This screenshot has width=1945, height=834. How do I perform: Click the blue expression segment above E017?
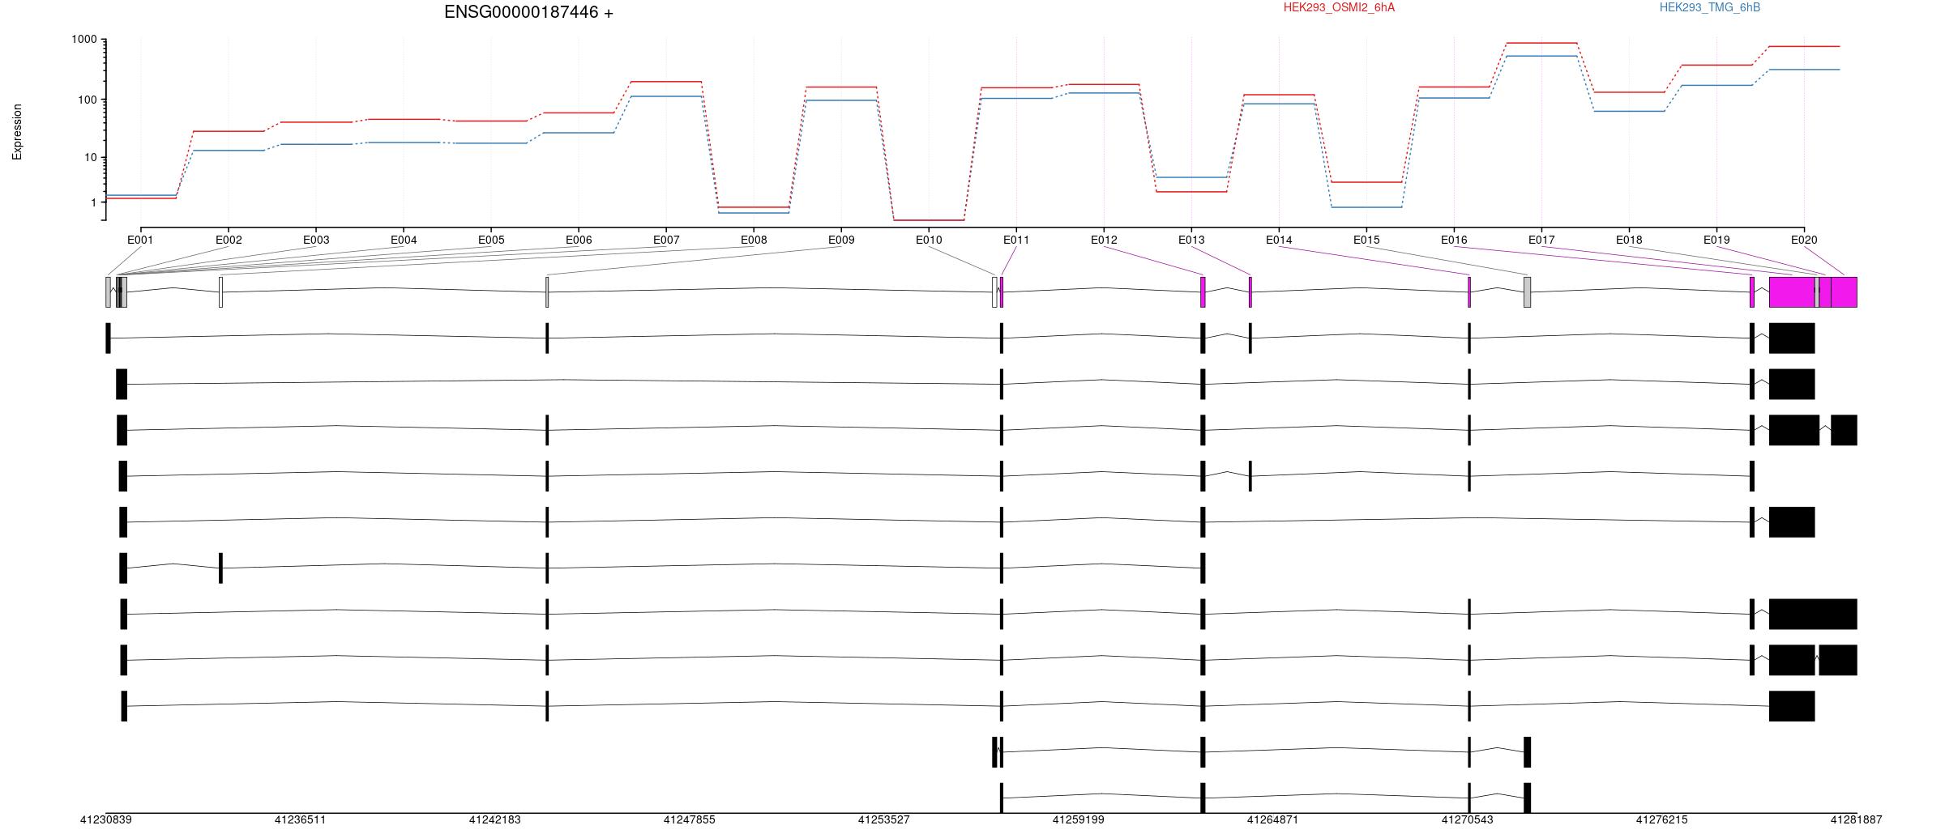(x=1541, y=56)
